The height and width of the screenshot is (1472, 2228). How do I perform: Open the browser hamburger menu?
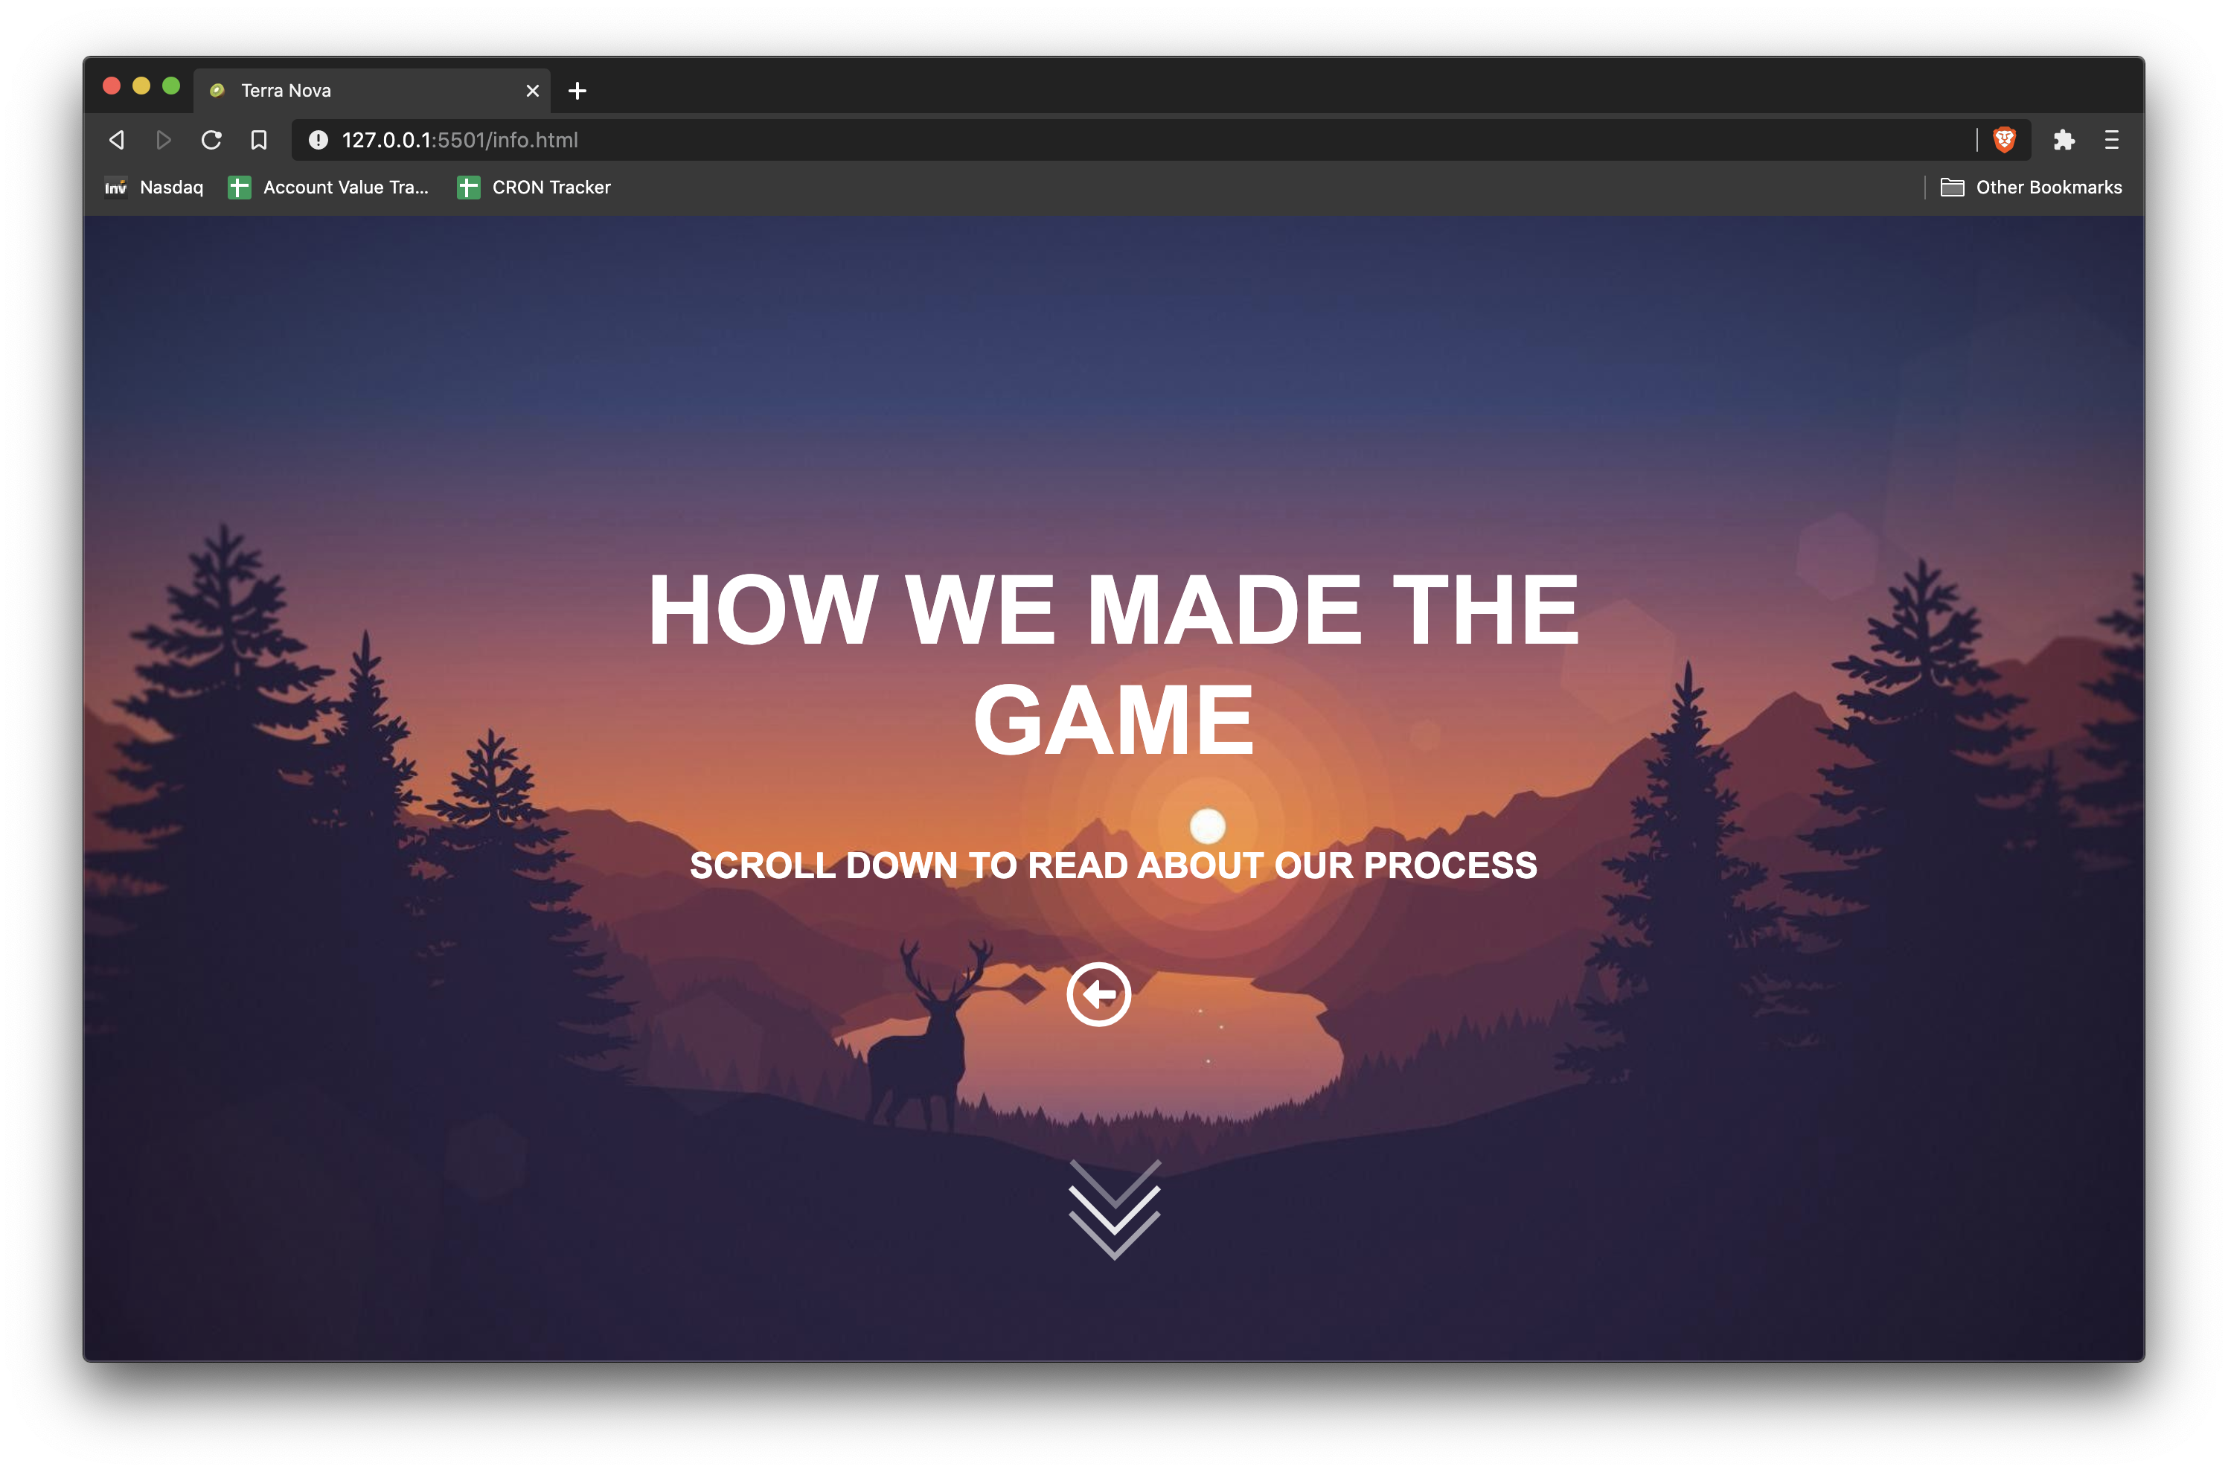[x=2112, y=140]
